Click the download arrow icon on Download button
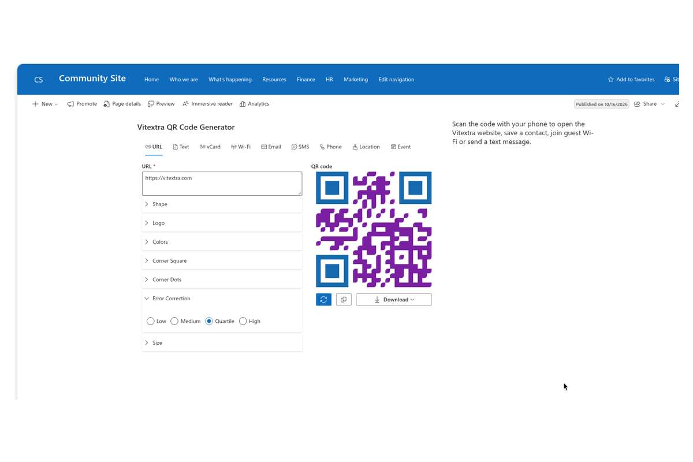This screenshot has width=693, height=462. 377,300
